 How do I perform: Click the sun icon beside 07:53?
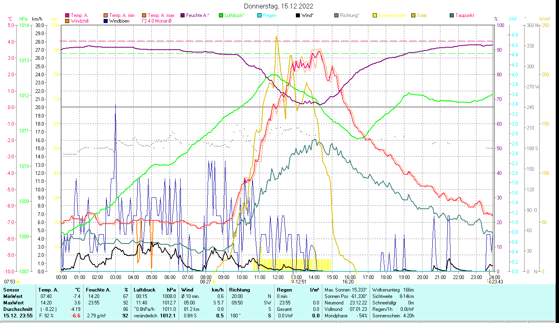[18, 282]
